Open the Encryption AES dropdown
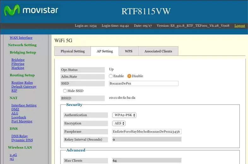The width and height of the screenshot is (248, 164). pos(119,123)
